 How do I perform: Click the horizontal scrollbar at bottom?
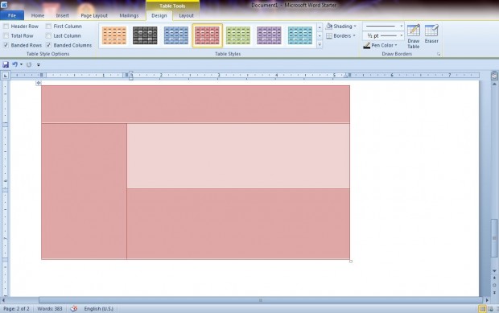coord(261,300)
